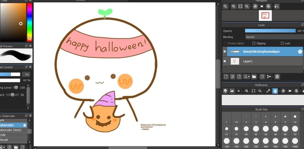Zoom out on Reference panel
The image size is (304, 149).
point(260,91)
